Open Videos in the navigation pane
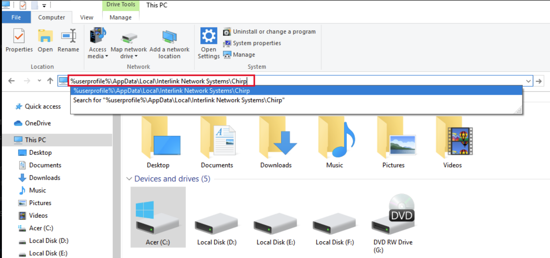 33,216
